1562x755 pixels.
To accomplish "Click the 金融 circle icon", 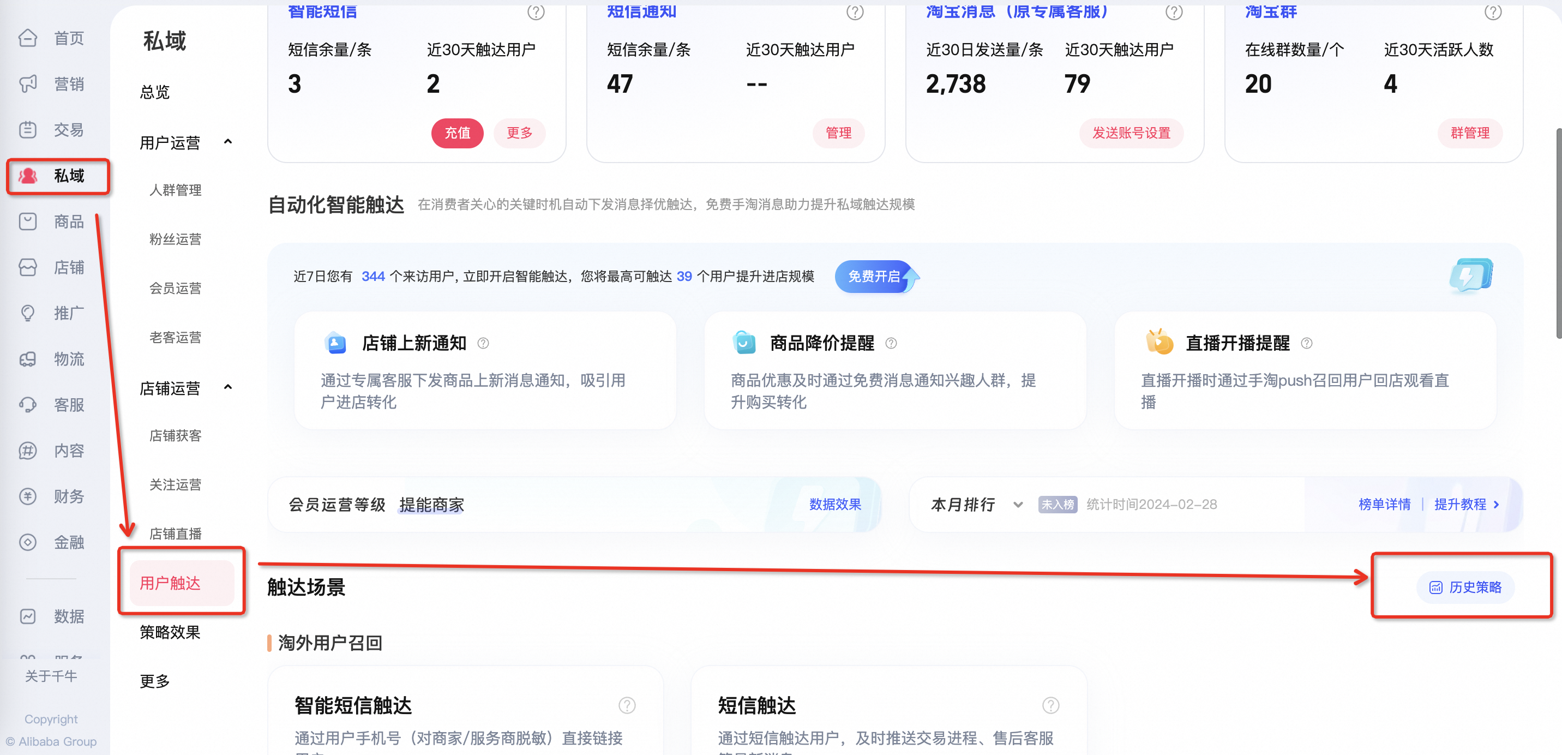I will point(27,542).
